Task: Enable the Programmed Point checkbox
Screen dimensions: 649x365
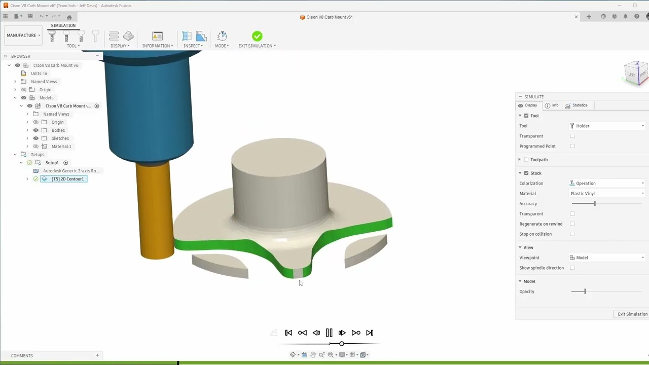Action: pyautogui.click(x=572, y=146)
